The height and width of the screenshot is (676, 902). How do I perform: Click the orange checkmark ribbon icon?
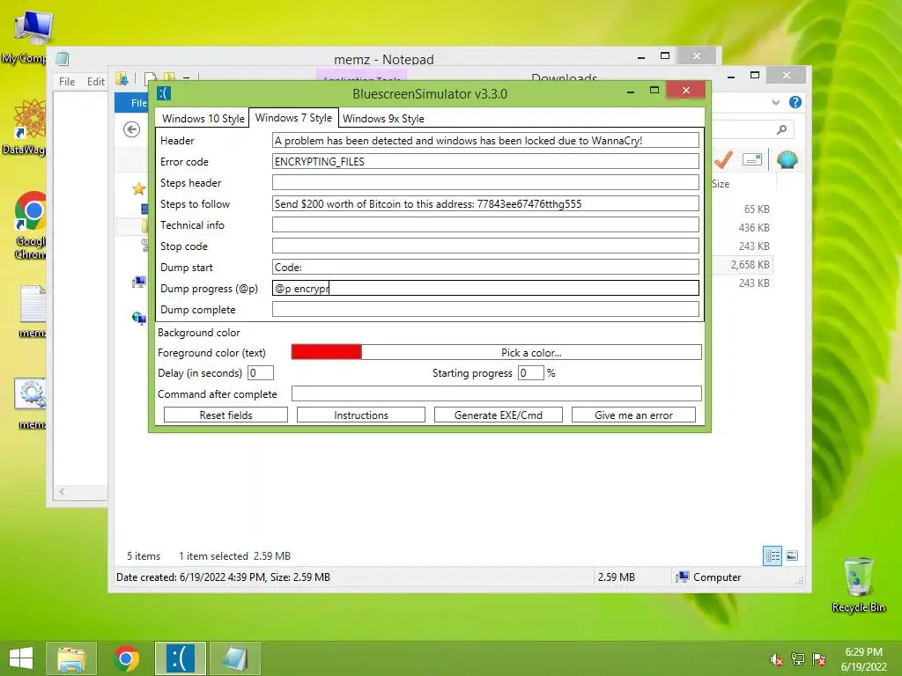(x=724, y=159)
